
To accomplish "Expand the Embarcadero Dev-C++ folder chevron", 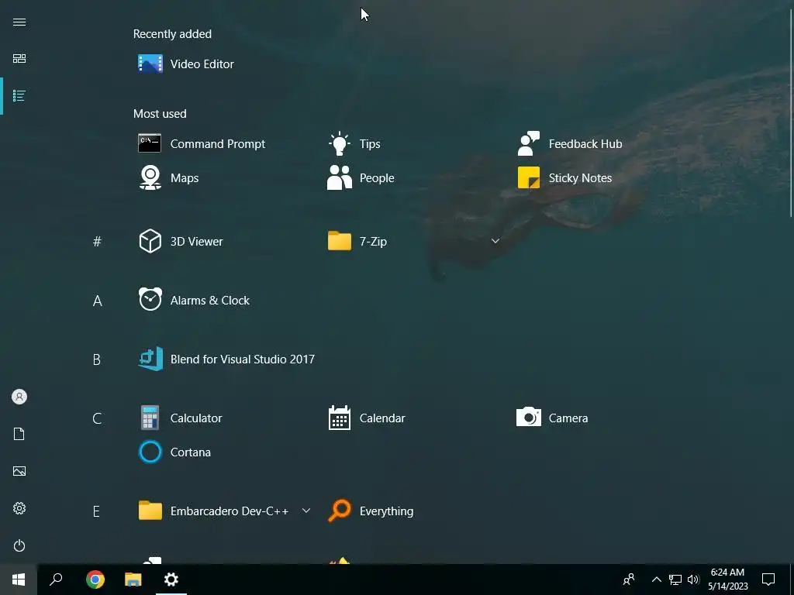I will coord(306,511).
